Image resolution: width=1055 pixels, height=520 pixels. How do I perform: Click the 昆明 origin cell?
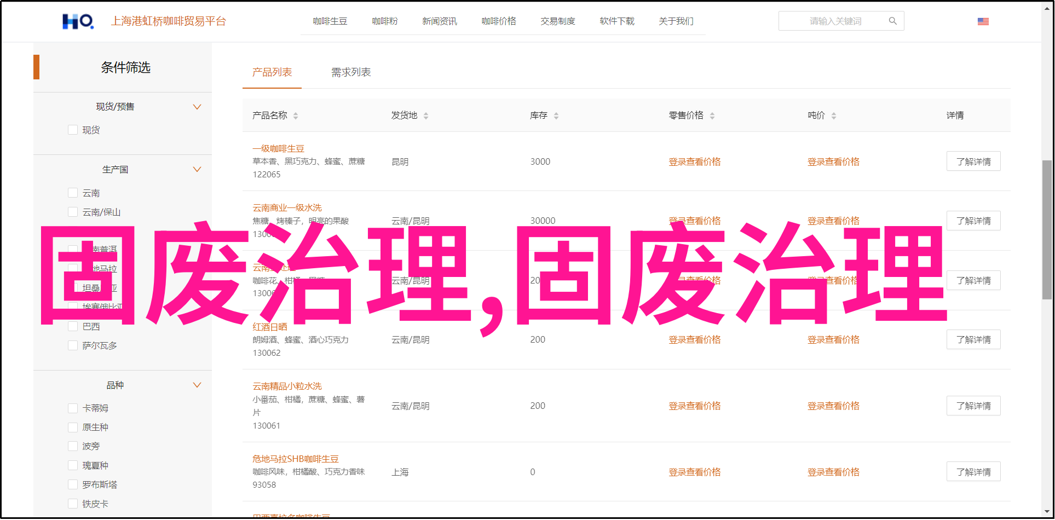point(400,161)
